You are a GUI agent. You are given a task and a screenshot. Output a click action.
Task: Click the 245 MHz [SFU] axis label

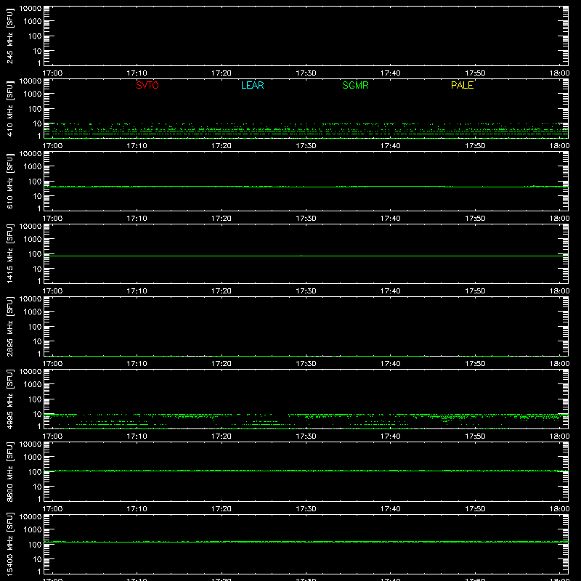coord(10,36)
